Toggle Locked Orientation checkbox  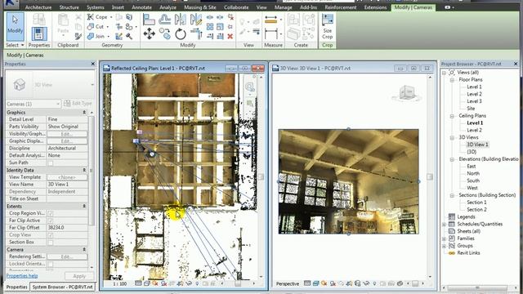point(51,264)
